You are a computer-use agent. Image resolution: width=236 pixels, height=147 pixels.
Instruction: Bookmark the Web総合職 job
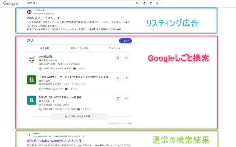[118, 58]
